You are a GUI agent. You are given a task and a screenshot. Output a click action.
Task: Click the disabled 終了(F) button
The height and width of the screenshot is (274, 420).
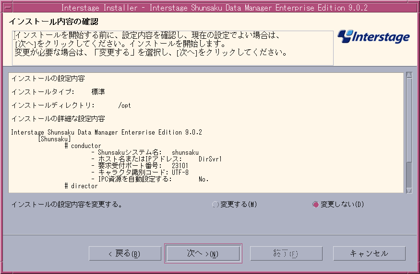click(286, 253)
